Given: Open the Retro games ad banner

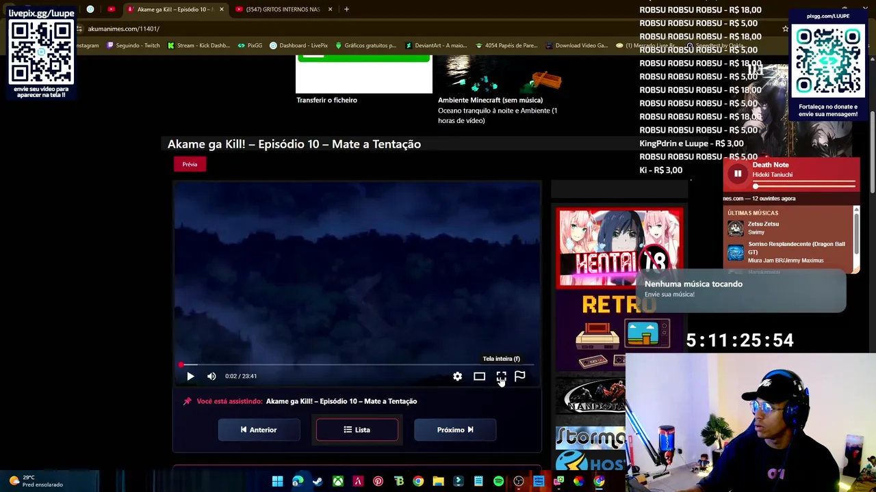Looking at the screenshot, I should (619, 331).
